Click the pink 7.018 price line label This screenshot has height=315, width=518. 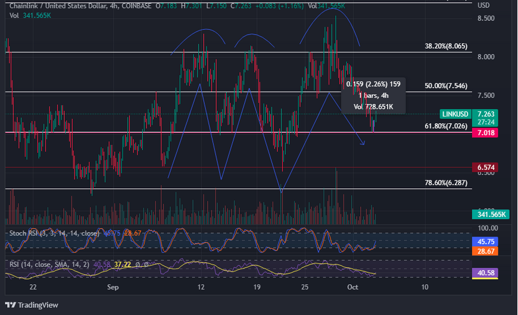[x=483, y=133]
